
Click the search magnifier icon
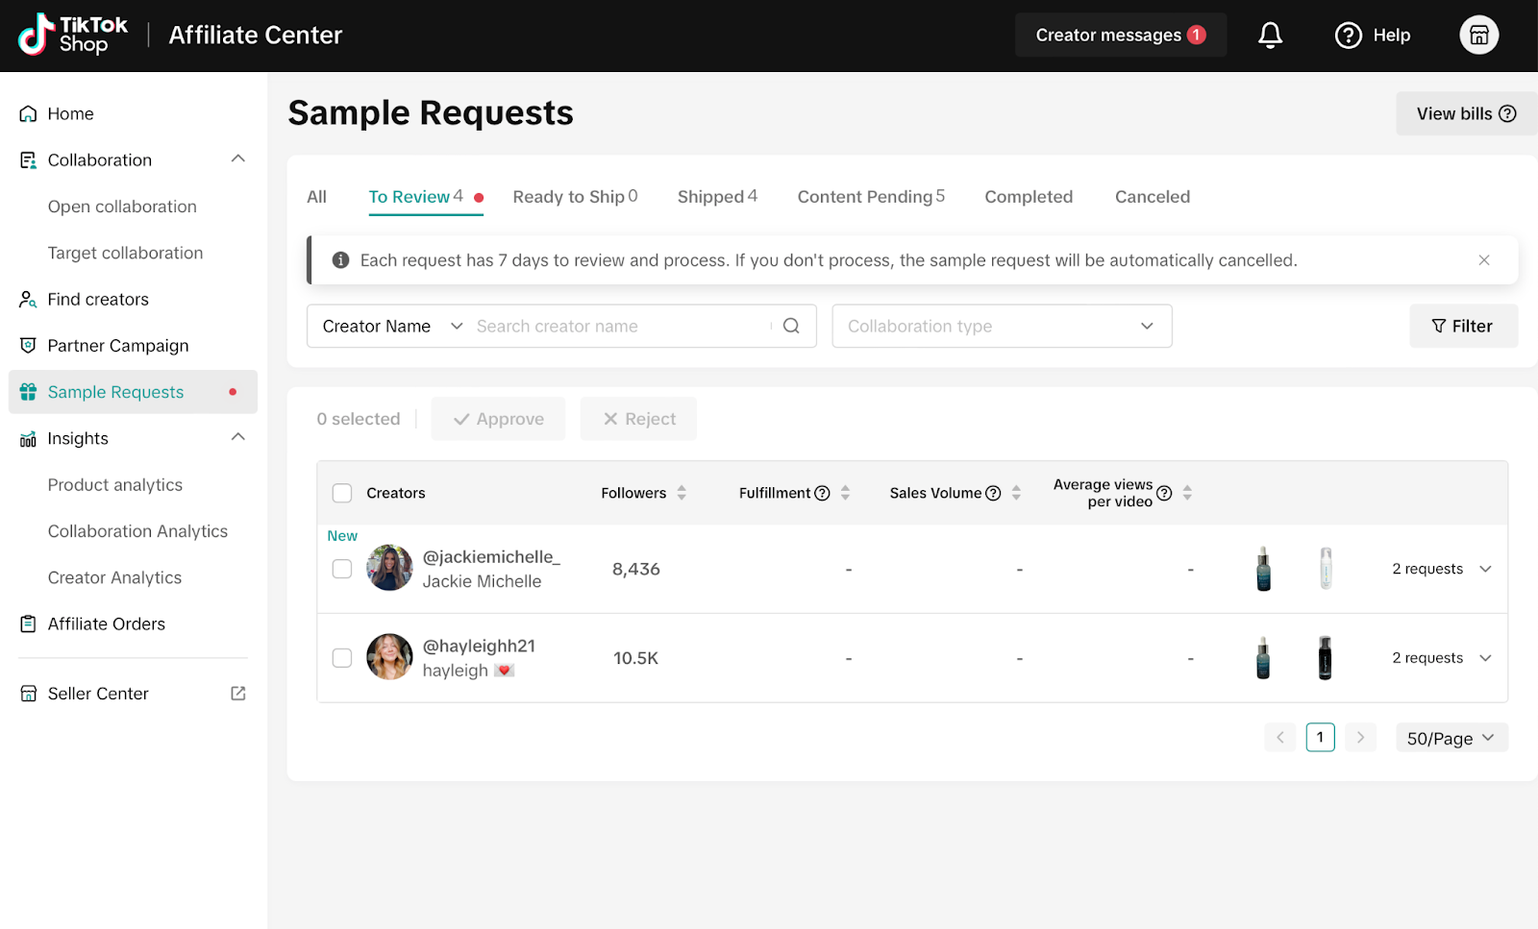pos(791,326)
